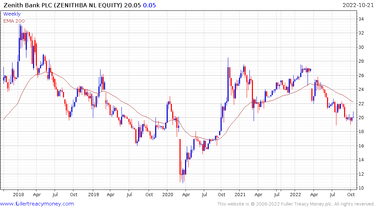Click the tall November 2020 candle peaking at 28.5
The height and width of the screenshot is (209, 374).
pyautogui.click(x=228, y=79)
